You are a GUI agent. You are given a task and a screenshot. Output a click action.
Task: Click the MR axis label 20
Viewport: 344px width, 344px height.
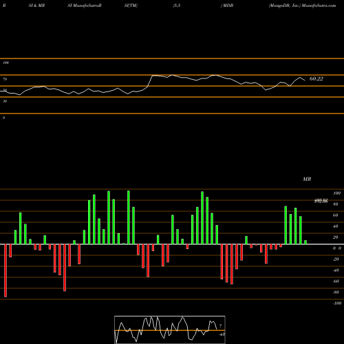point(335,237)
